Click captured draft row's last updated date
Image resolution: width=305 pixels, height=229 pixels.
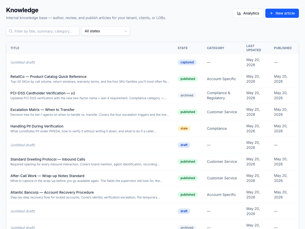click(253, 62)
